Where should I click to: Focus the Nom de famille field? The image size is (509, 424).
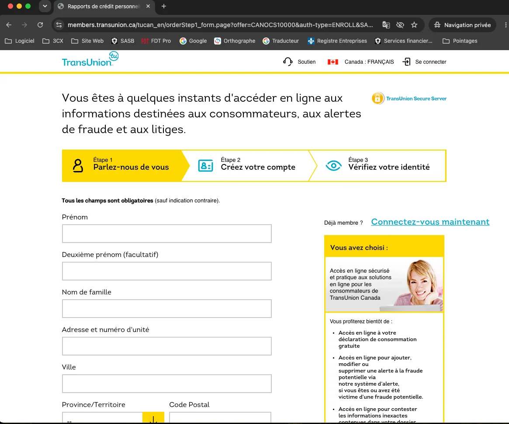(x=166, y=308)
